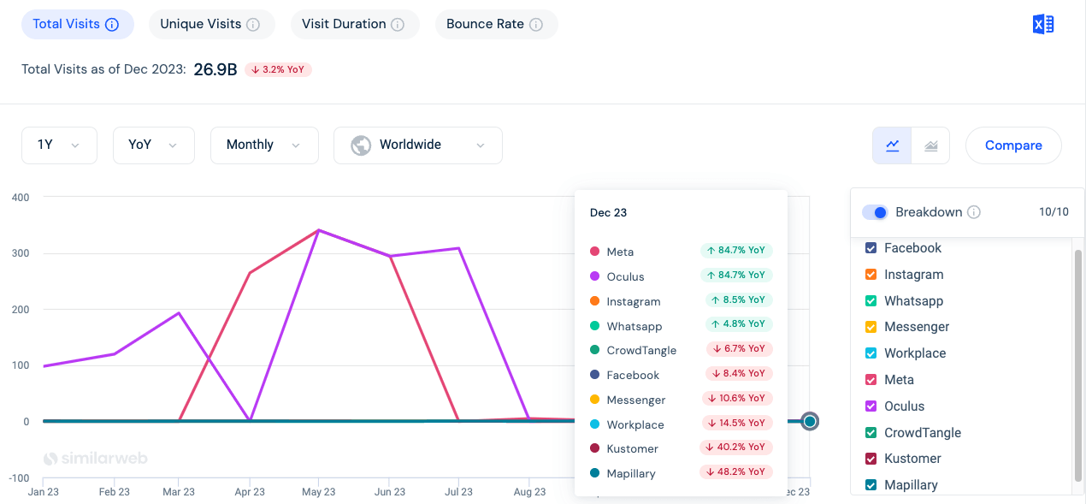Open the Worldwide region dropdown
This screenshot has height=504, width=1086.
(417, 145)
